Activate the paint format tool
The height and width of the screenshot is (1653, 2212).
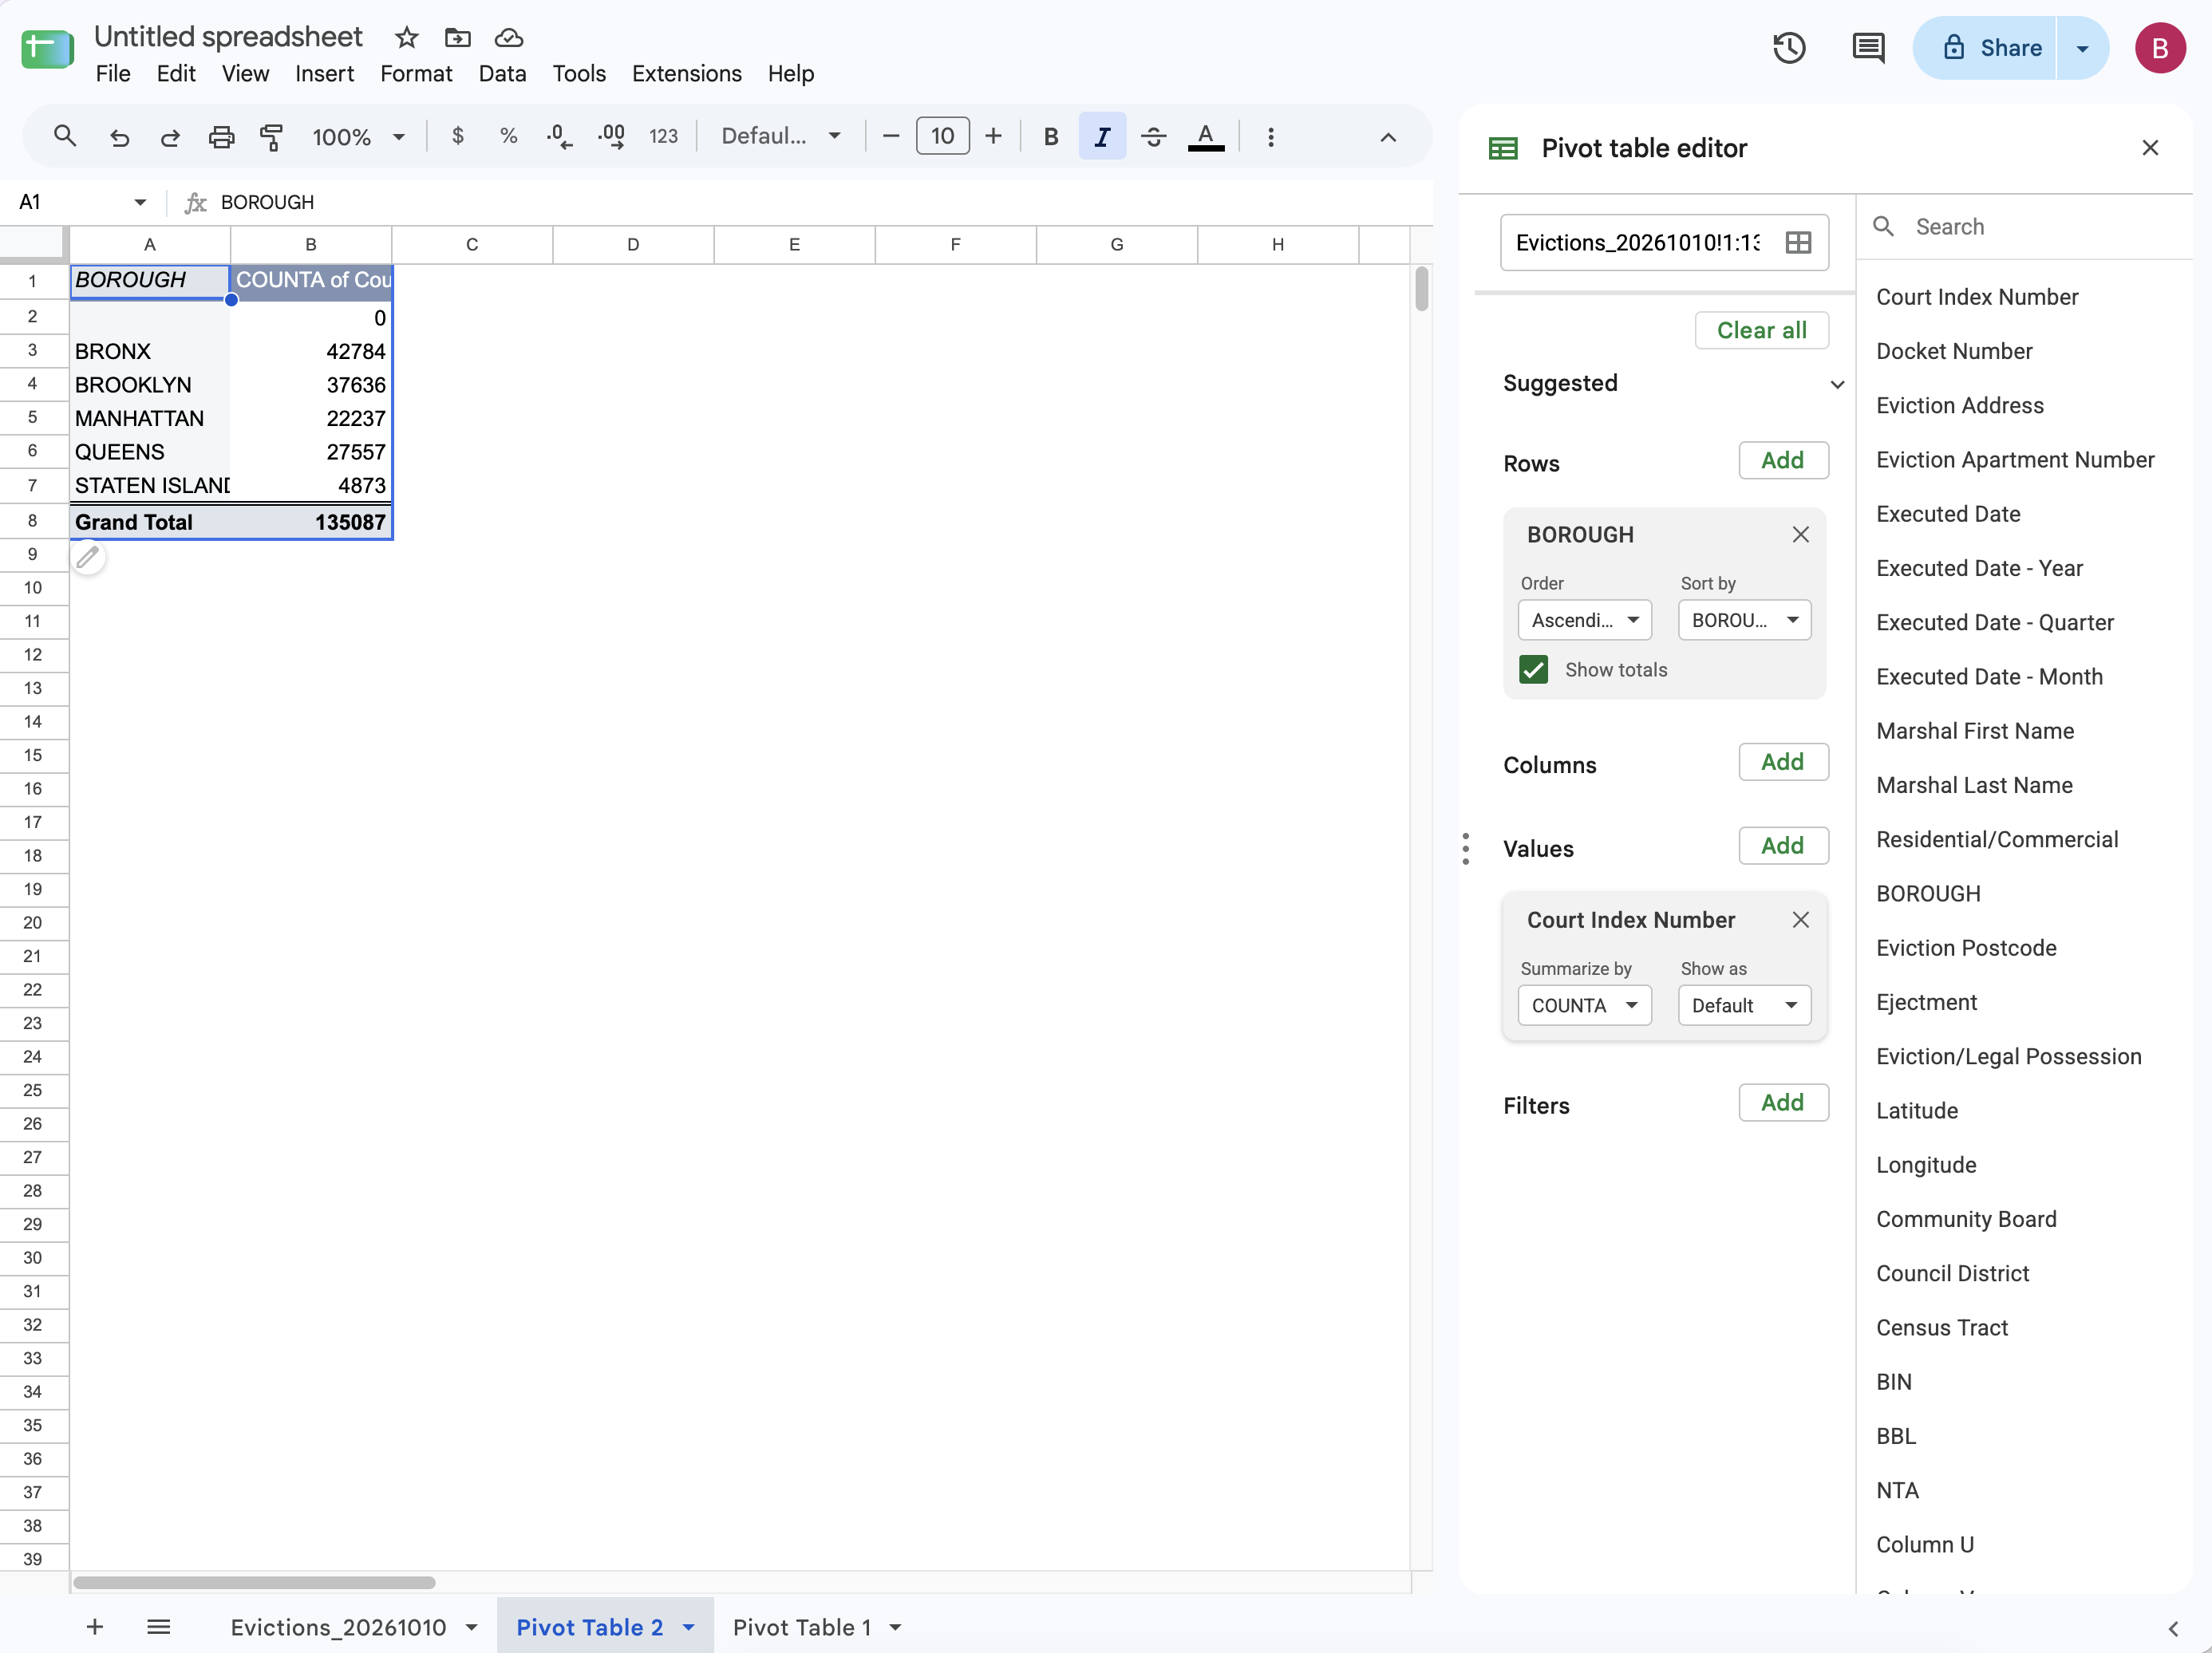pyautogui.click(x=271, y=136)
